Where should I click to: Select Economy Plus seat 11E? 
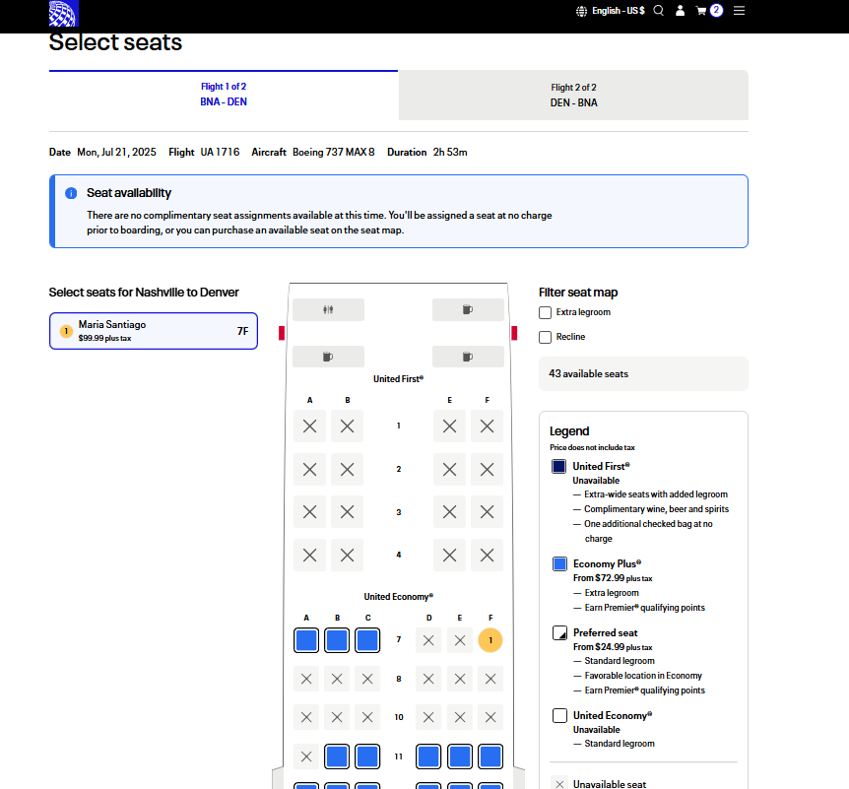[x=460, y=756]
